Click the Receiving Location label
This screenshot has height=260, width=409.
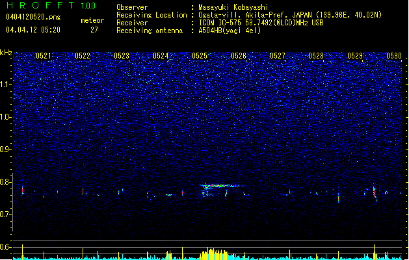click(152, 15)
